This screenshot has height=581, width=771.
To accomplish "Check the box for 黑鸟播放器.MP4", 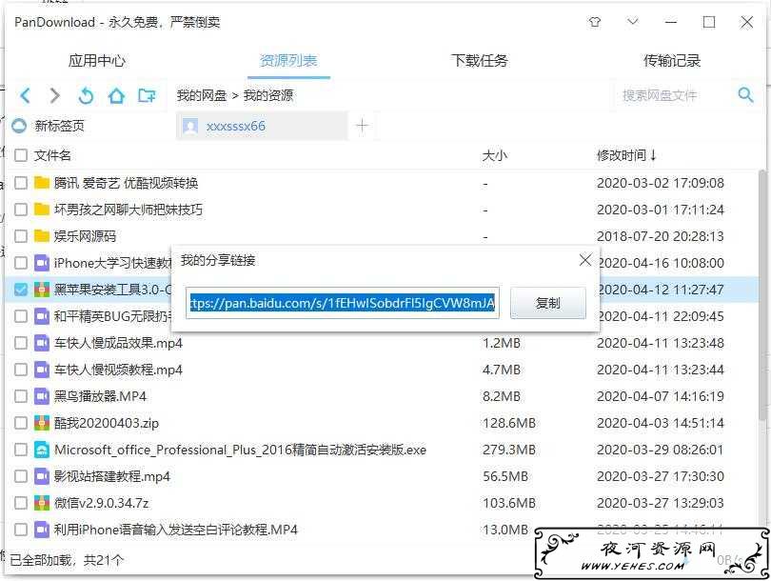I will click(x=21, y=396).
